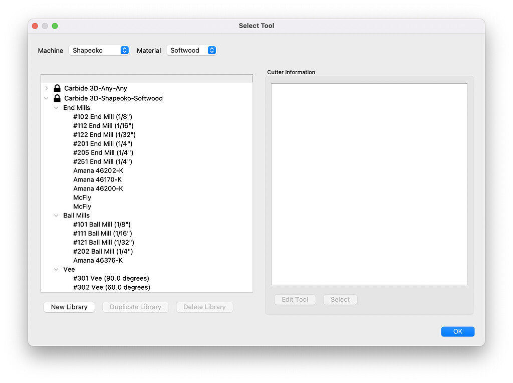
Task: Select #201 End Mill (1/4")
Action: (103, 144)
